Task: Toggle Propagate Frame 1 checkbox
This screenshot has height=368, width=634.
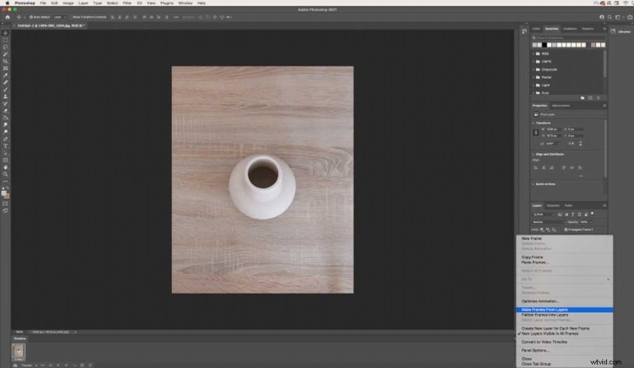Action: pos(566,229)
